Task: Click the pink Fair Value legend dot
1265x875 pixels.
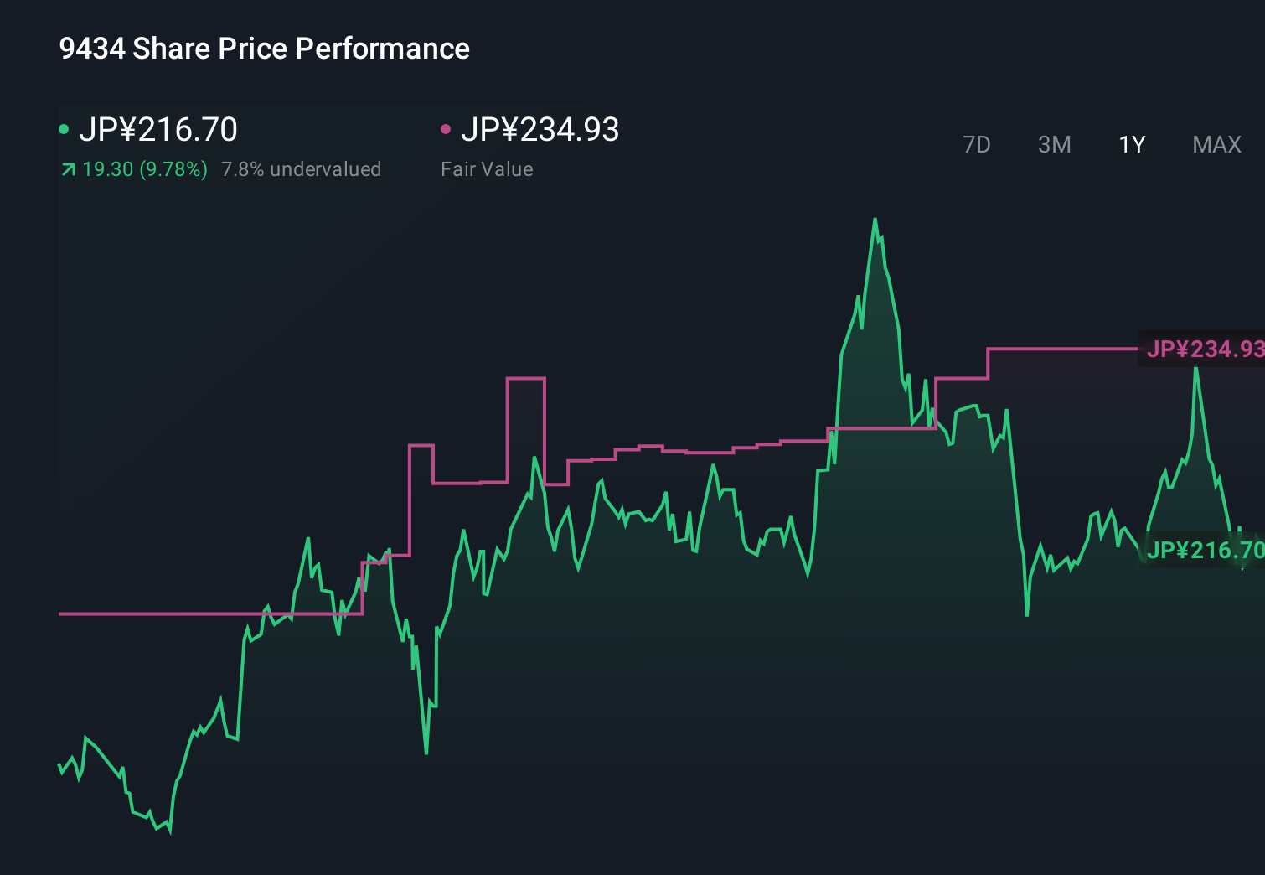Action: (x=446, y=127)
